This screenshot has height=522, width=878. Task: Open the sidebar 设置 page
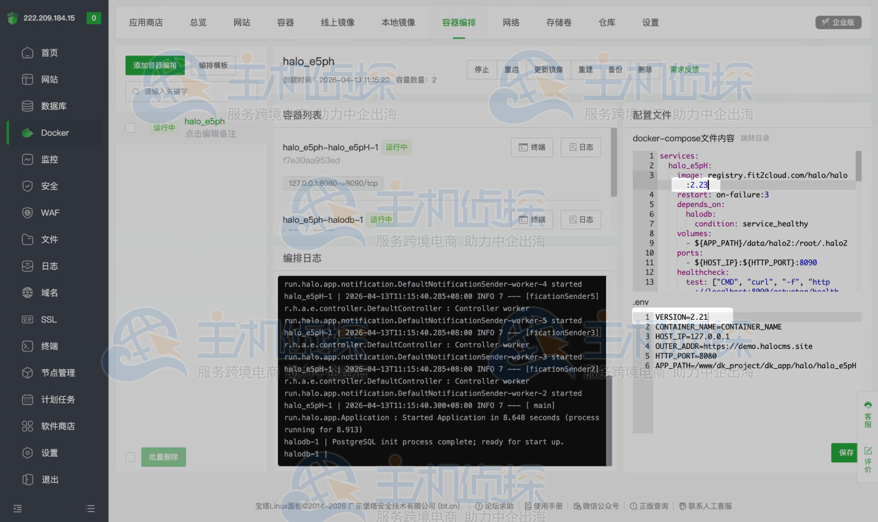click(50, 453)
